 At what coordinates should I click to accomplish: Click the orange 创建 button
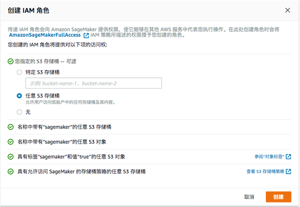click(x=278, y=197)
